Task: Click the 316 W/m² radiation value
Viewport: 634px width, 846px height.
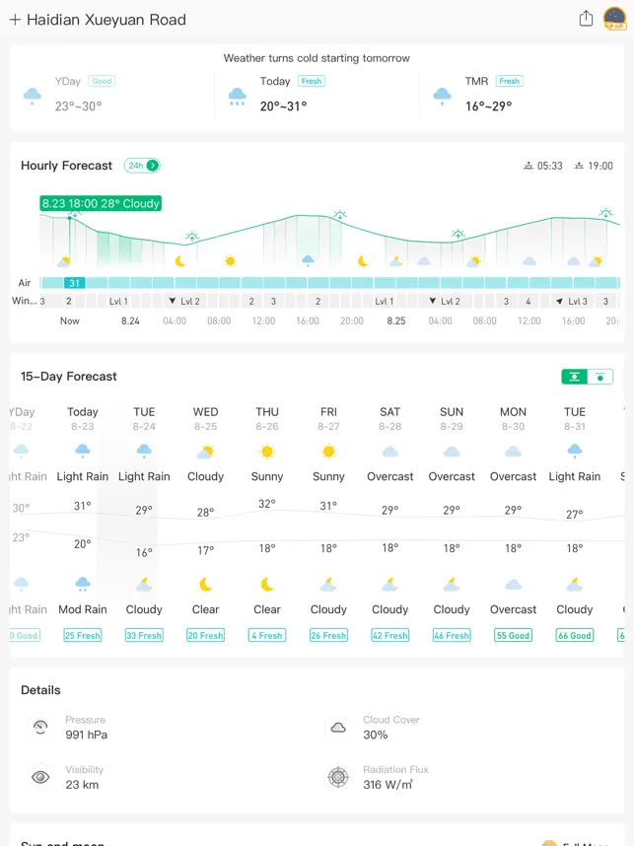Action: coord(387,785)
